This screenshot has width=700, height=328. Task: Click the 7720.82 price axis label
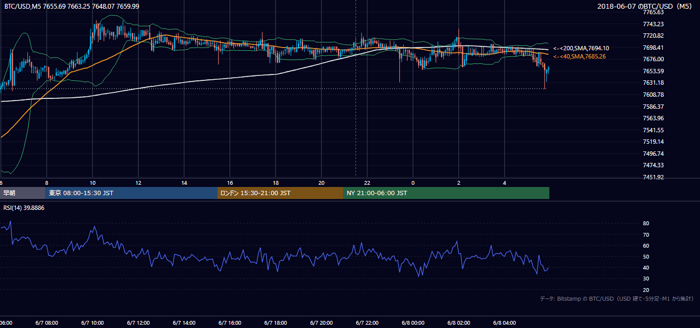(653, 36)
